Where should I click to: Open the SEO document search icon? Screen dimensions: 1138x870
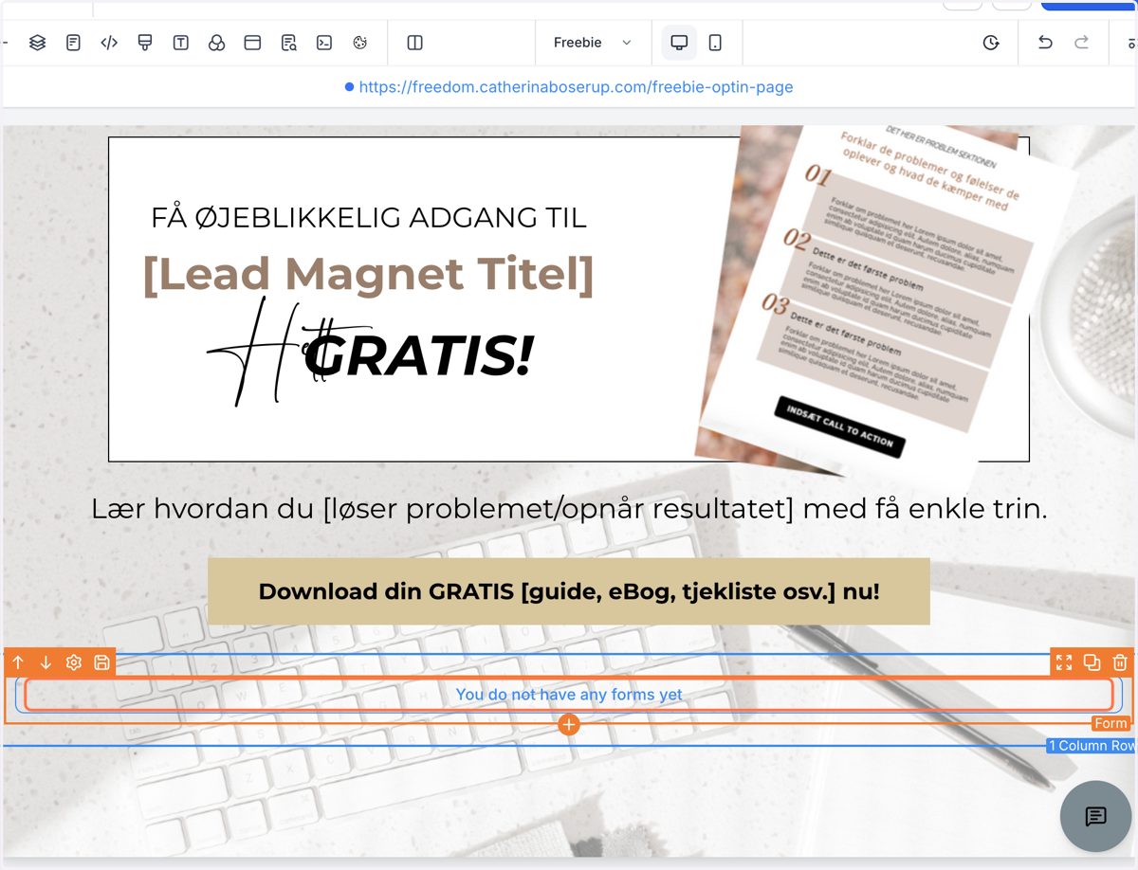(288, 43)
